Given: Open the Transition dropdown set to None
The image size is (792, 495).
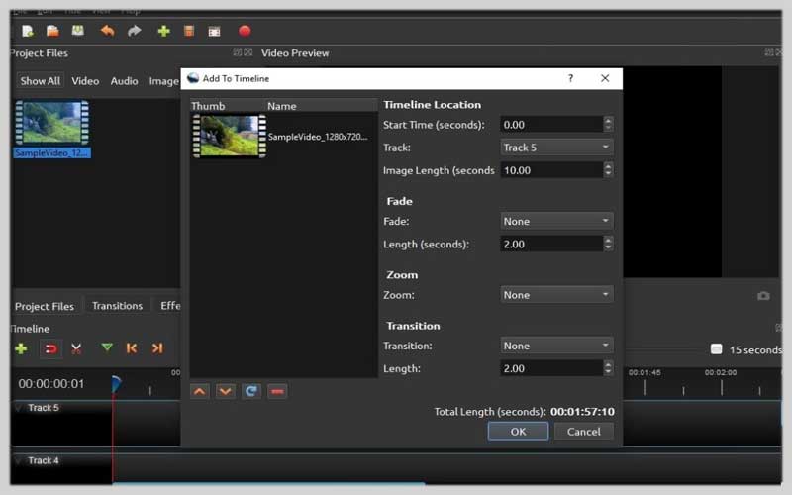Looking at the screenshot, I should tap(556, 346).
